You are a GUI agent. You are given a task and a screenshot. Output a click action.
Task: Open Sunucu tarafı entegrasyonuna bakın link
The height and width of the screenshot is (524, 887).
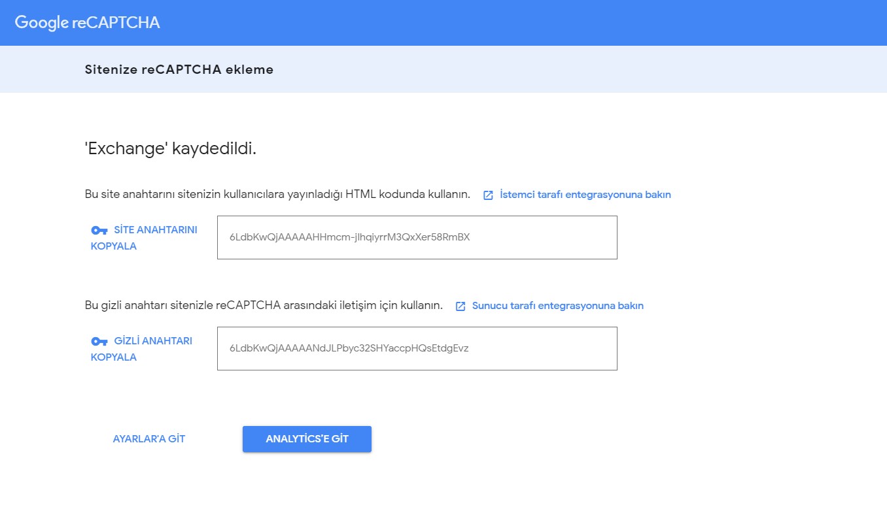pyautogui.click(x=557, y=306)
